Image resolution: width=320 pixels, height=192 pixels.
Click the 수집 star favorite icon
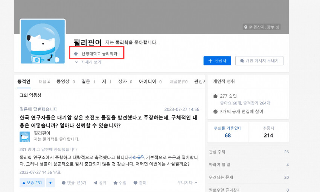click(x=115, y=183)
